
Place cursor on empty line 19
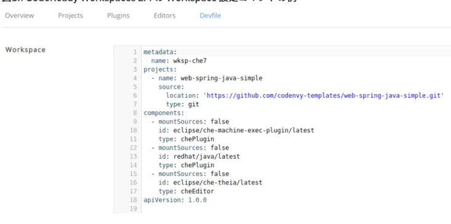coord(296,209)
